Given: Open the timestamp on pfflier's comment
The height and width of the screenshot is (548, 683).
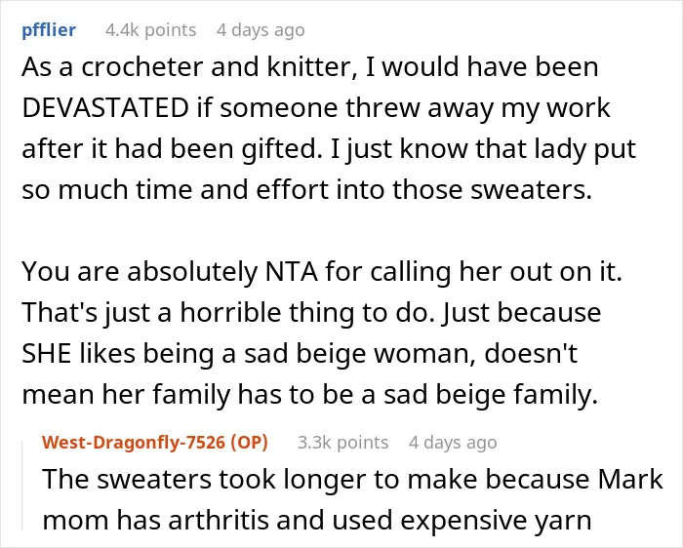Looking at the screenshot, I should click(x=261, y=30).
